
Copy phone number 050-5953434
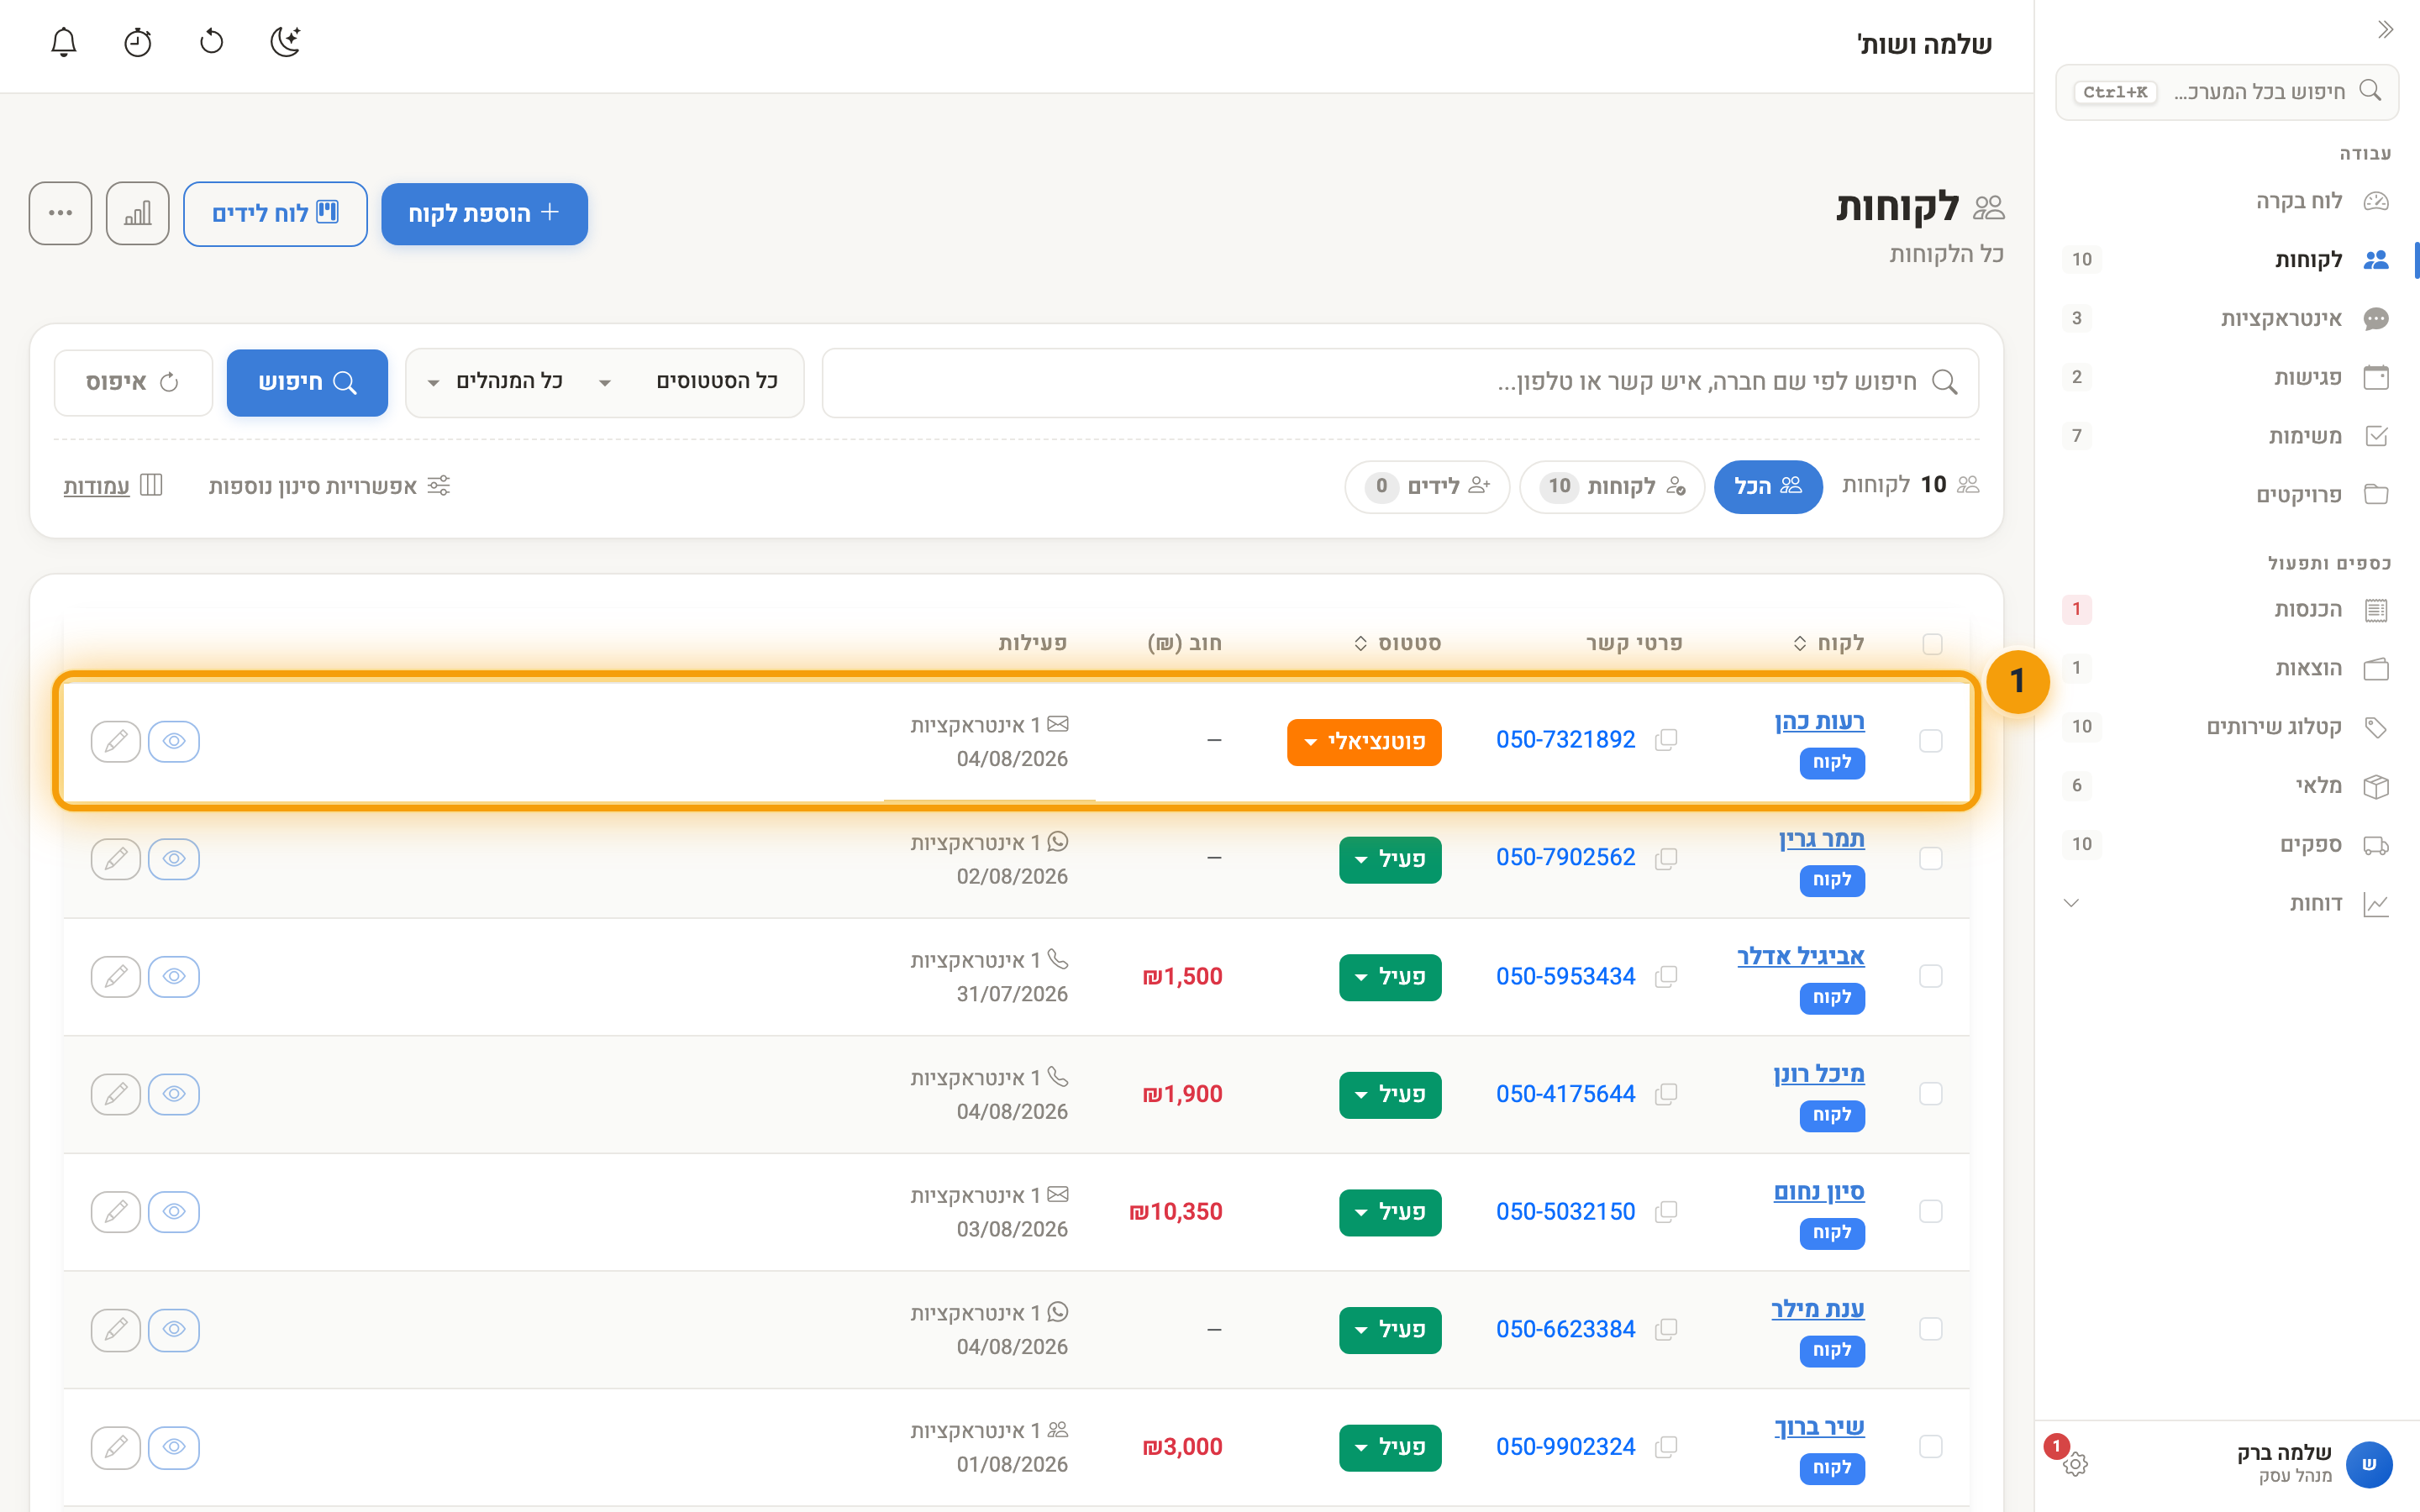pyautogui.click(x=1666, y=976)
